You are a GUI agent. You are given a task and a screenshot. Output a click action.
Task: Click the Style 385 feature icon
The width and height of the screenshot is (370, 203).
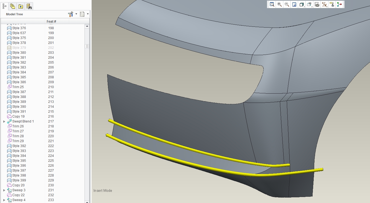tap(9, 77)
